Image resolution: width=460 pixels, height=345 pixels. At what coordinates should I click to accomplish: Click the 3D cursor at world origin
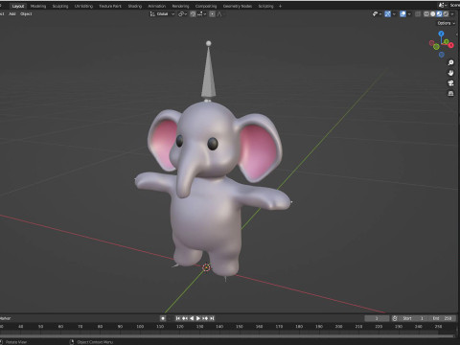click(x=207, y=267)
